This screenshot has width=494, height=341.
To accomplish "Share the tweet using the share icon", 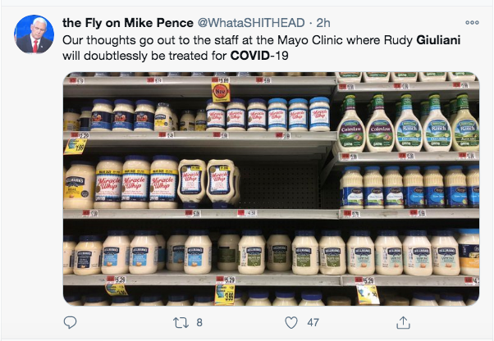I will pyautogui.click(x=403, y=322).
